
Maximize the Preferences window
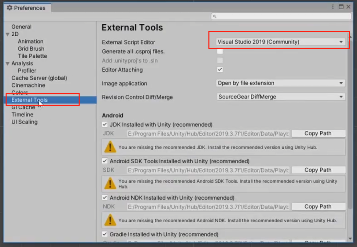[341, 7]
